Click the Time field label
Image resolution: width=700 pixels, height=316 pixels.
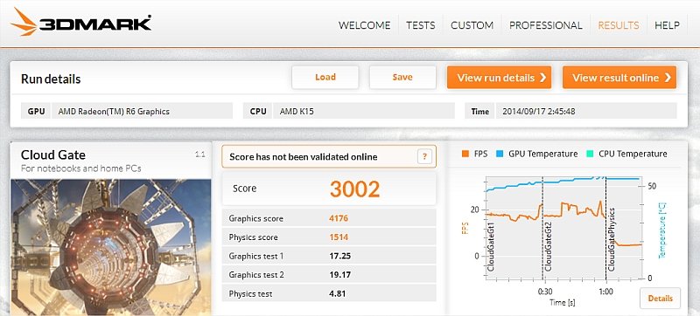click(x=479, y=111)
